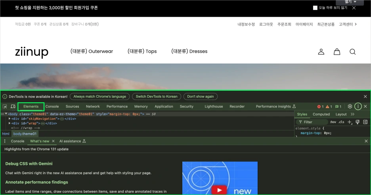The image size is (371, 195).
Task: Toggle the .cls element classes button
Action: tap(341, 122)
